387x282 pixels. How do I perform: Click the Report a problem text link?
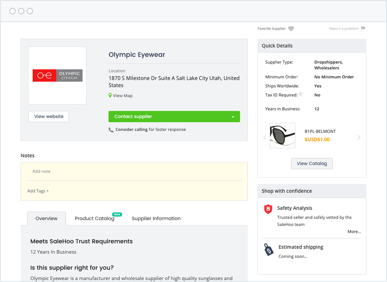click(344, 29)
